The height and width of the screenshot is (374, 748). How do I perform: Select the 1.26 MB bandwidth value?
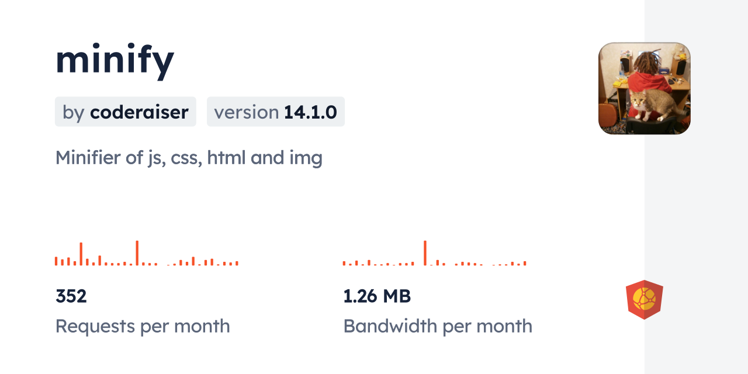(x=377, y=296)
